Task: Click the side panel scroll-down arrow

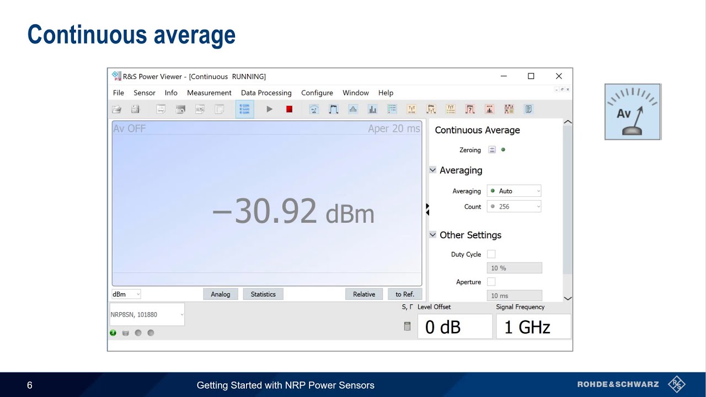Action: (568, 298)
